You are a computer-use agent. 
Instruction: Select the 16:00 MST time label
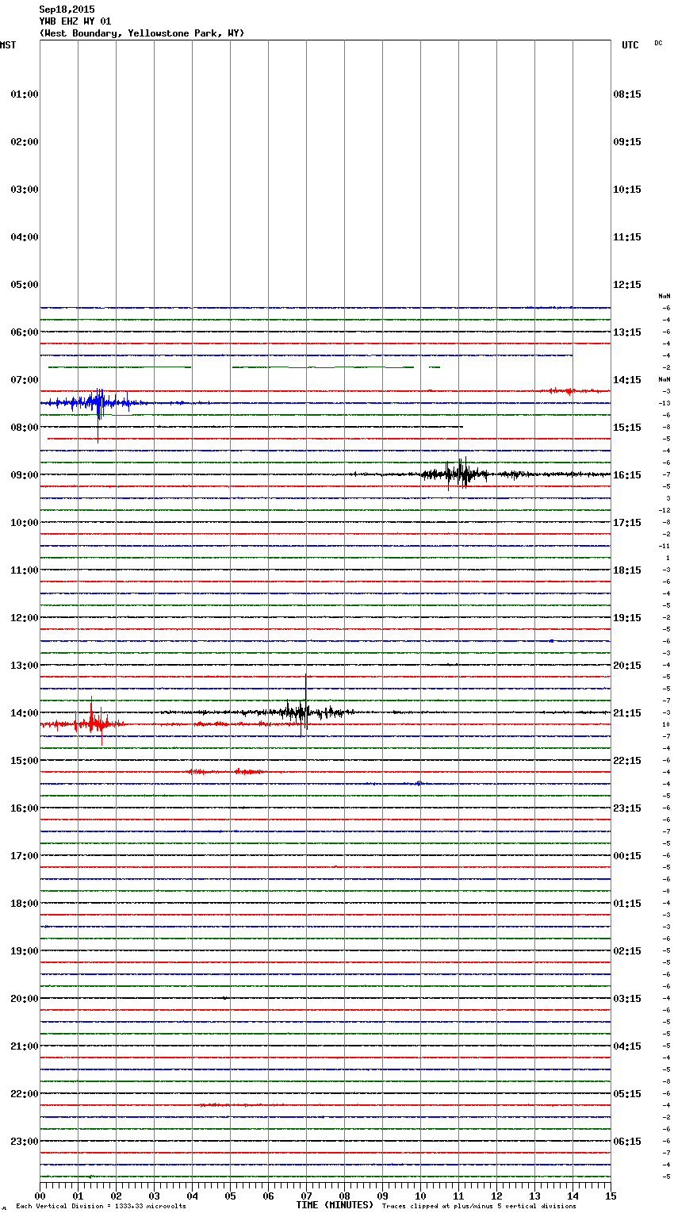[25, 808]
